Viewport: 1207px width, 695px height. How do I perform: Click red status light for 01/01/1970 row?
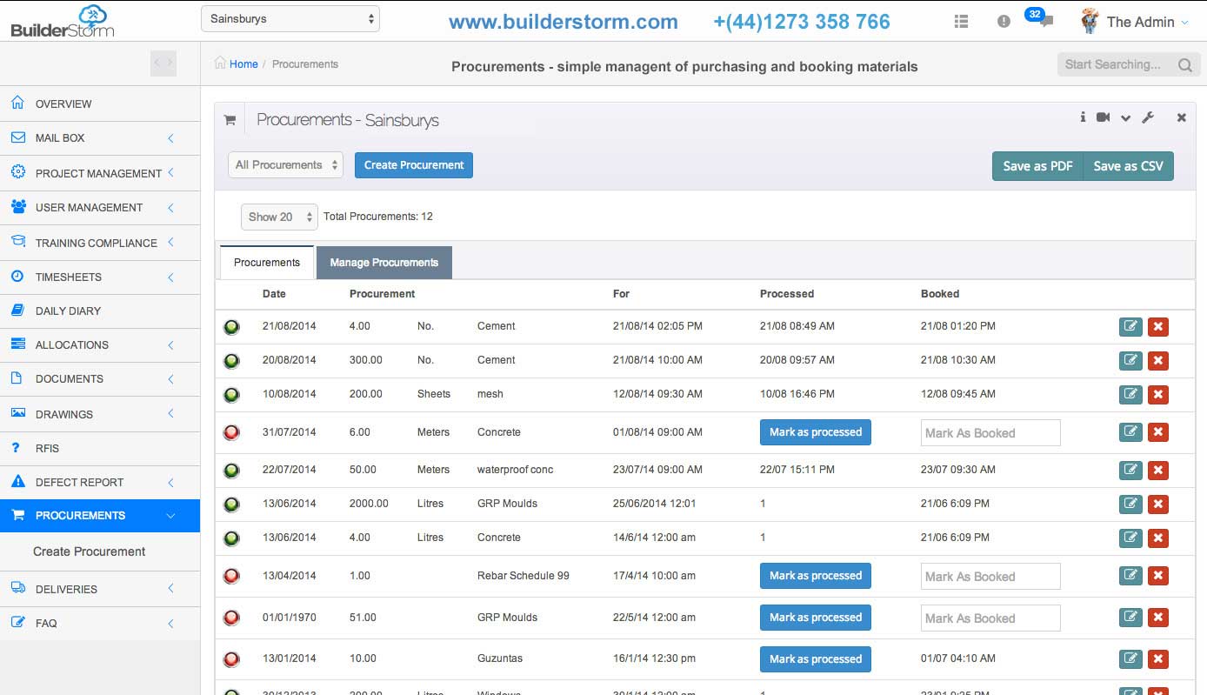(231, 618)
